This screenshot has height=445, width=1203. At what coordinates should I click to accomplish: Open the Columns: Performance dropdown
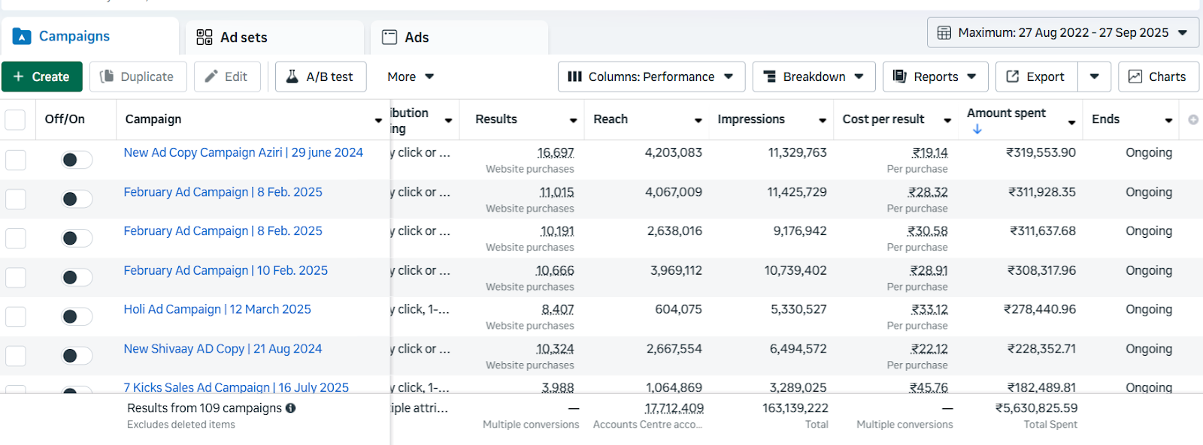tap(651, 77)
